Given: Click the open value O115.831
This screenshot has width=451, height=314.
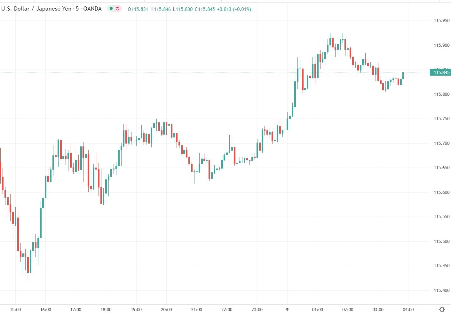Looking at the screenshot, I should click(x=138, y=9).
